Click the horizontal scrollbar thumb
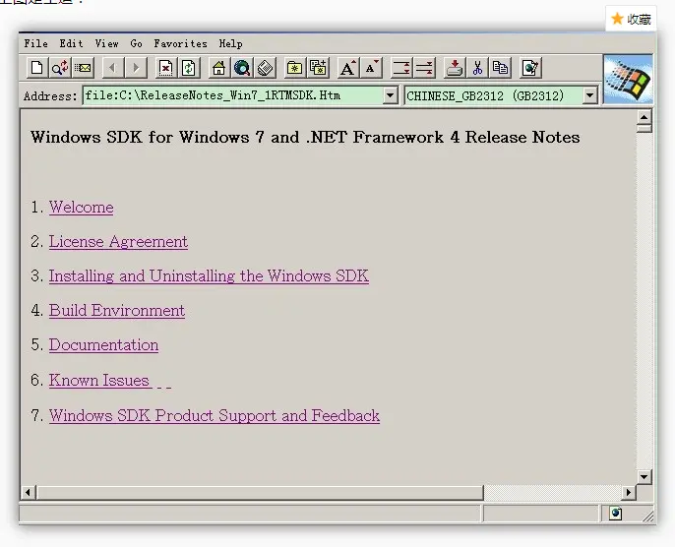 (260, 492)
